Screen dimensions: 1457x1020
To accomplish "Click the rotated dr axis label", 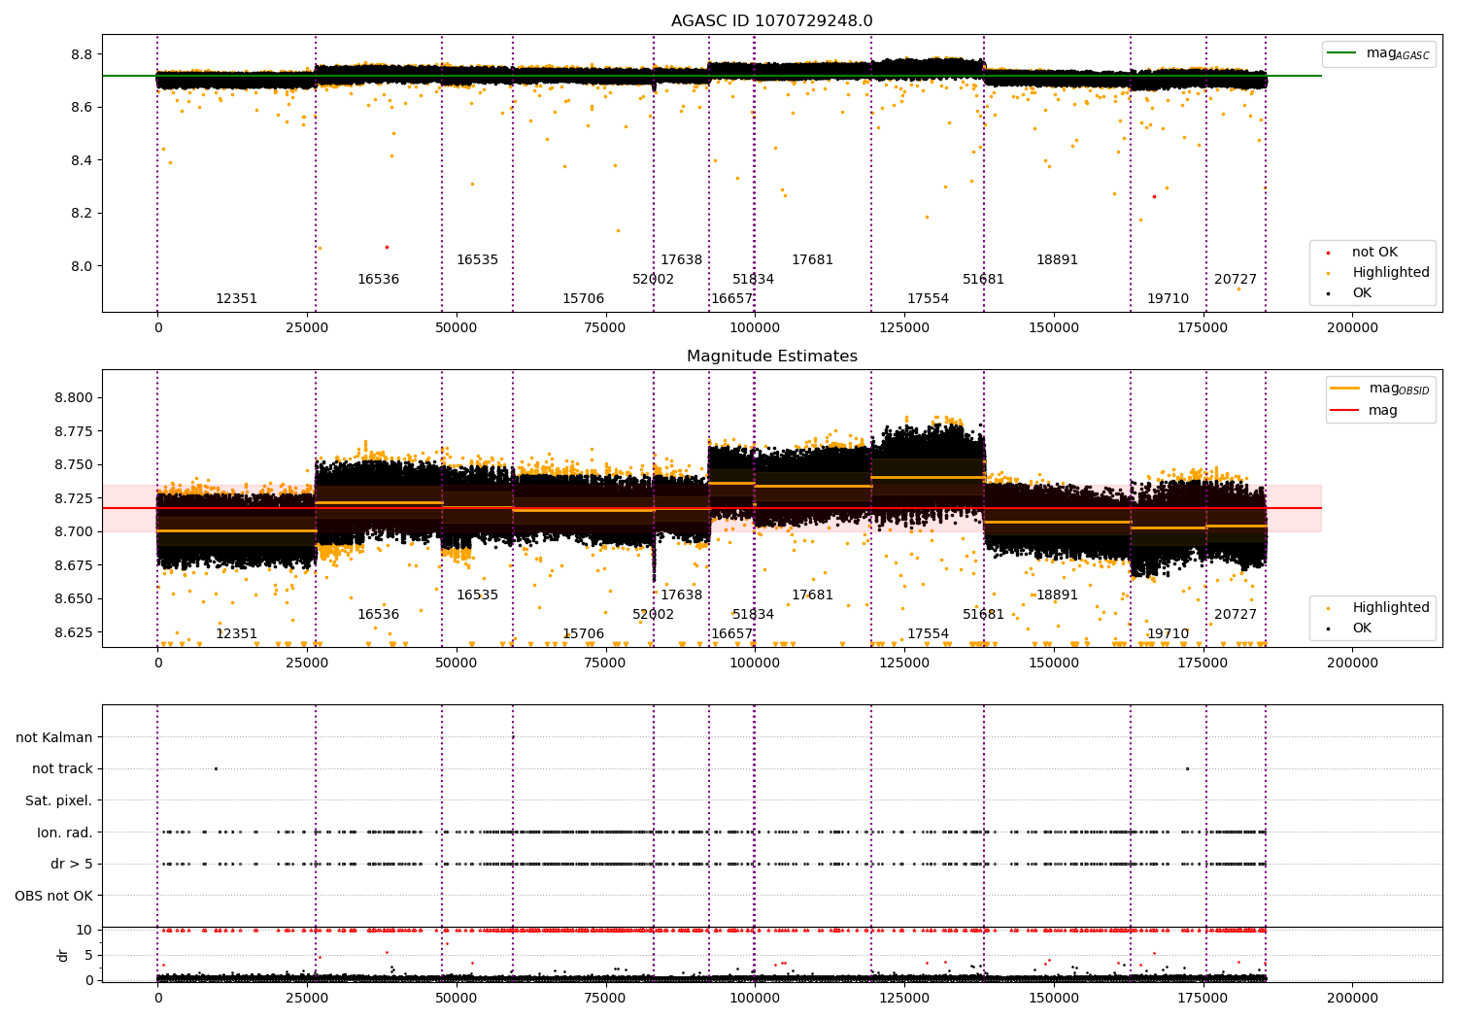I will pyautogui.click(x=62, y=955).
